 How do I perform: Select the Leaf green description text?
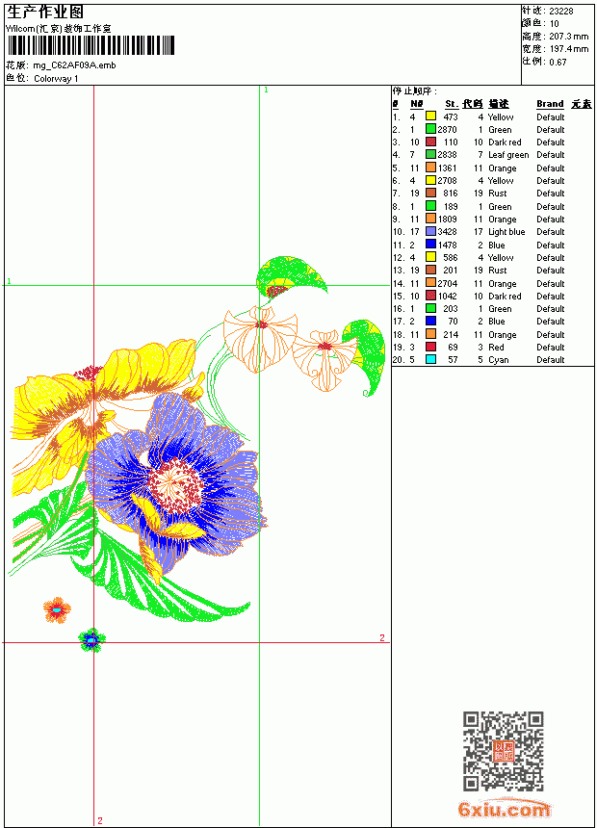tap(508, 155)
